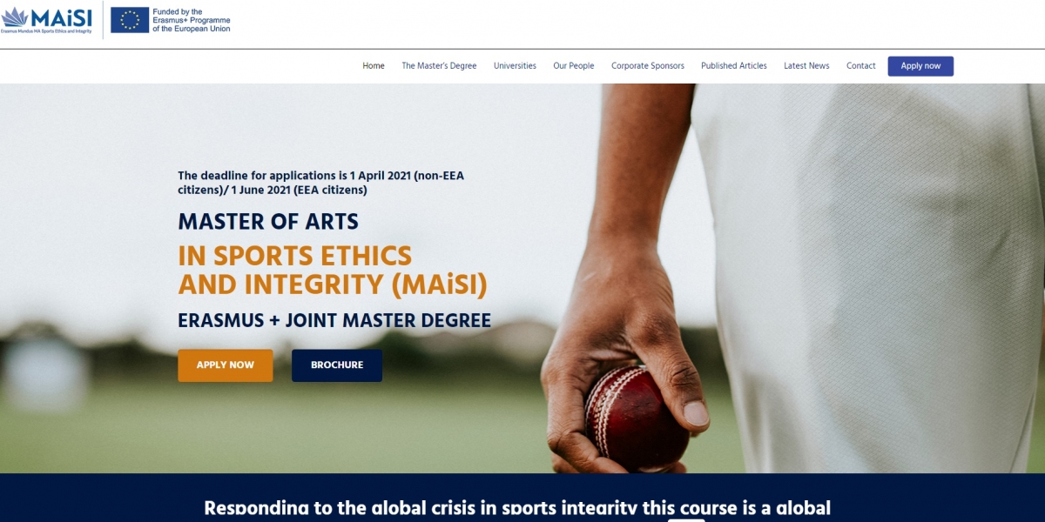Go to the Home menu item

coord(374,66)
